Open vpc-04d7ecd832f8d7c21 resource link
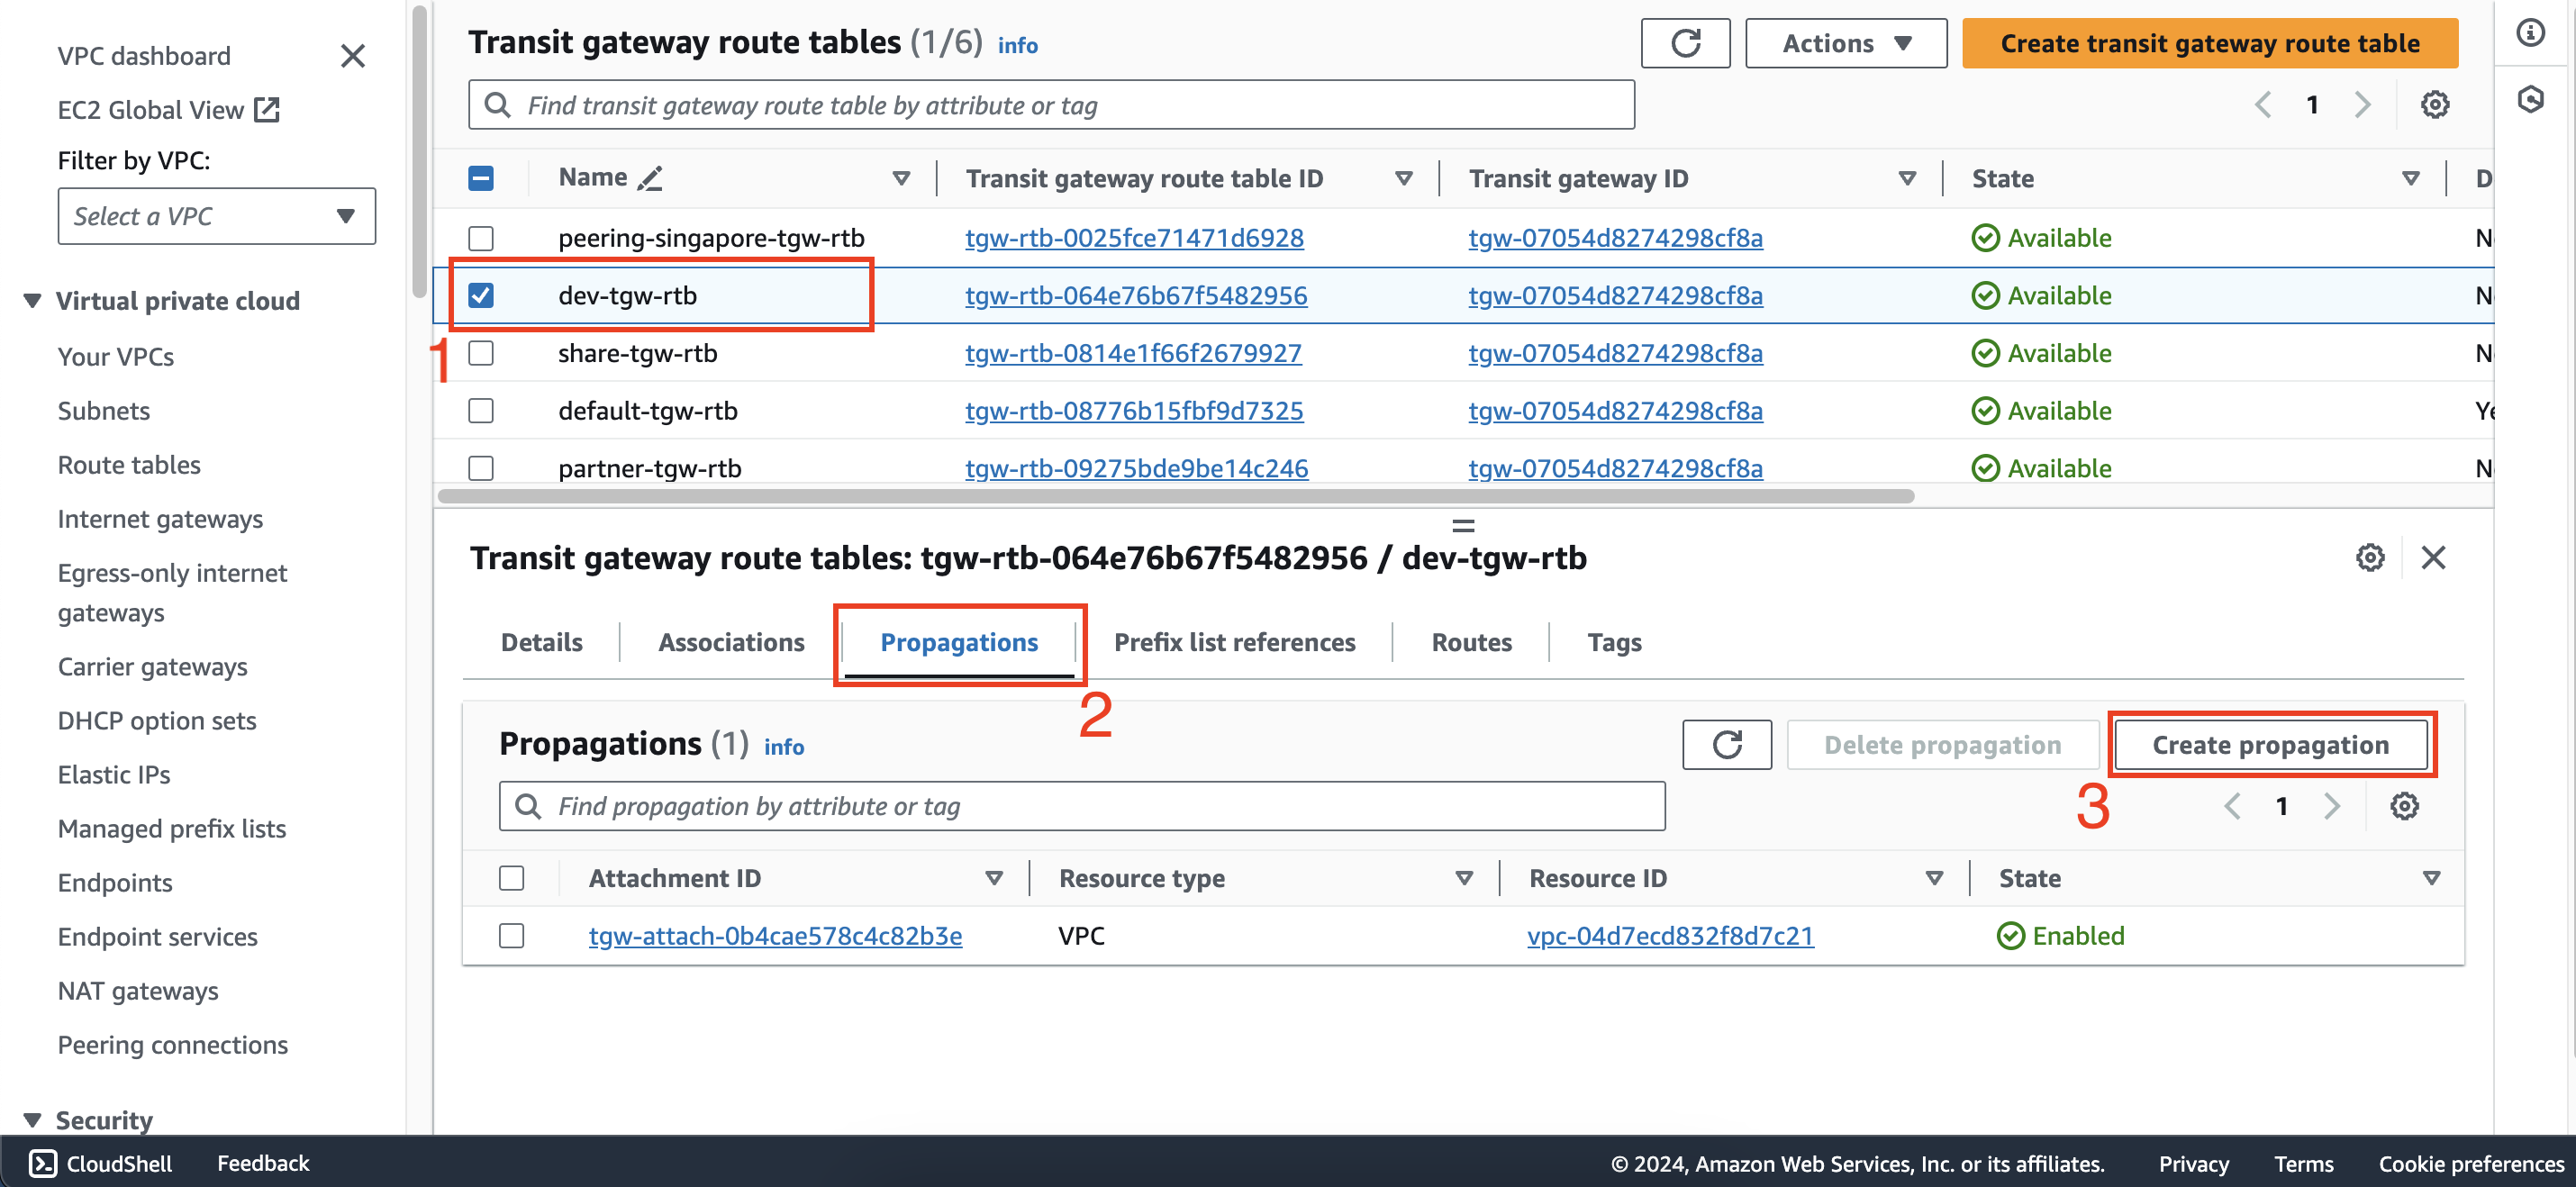This screenshot has height=1187, width=2576. point(1671,936)
